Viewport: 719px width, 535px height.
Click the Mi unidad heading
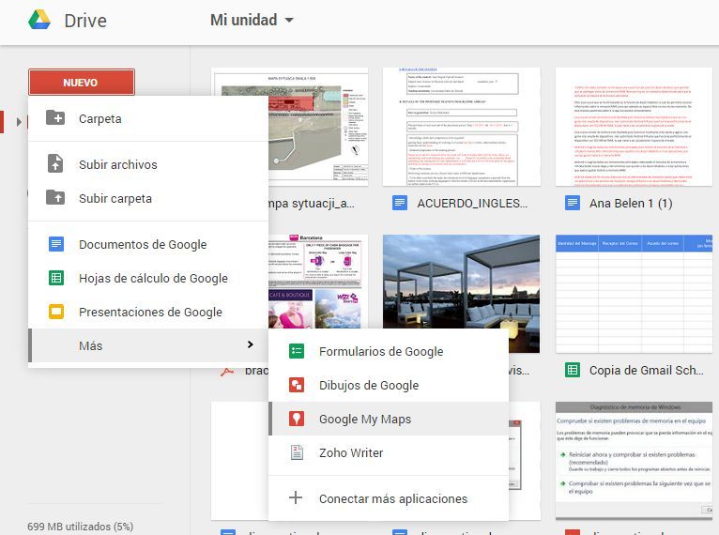point(243,20)
